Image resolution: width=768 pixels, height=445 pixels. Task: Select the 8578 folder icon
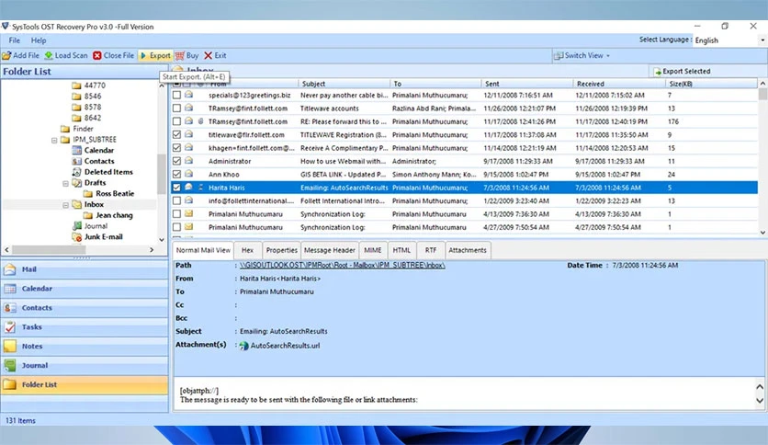(x=76, y=107)
